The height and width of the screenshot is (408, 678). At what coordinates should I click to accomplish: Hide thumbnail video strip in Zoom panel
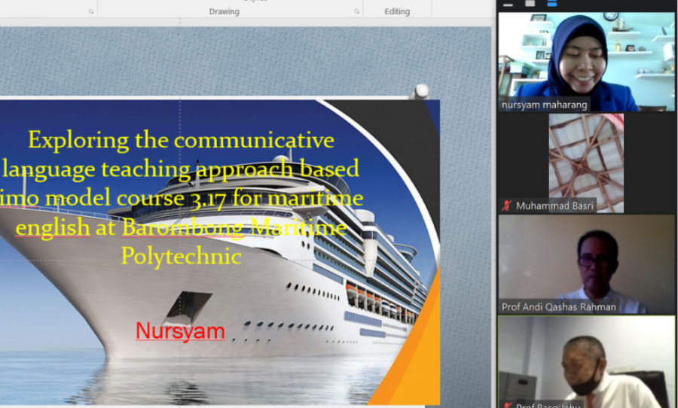(x=508, y=5)
